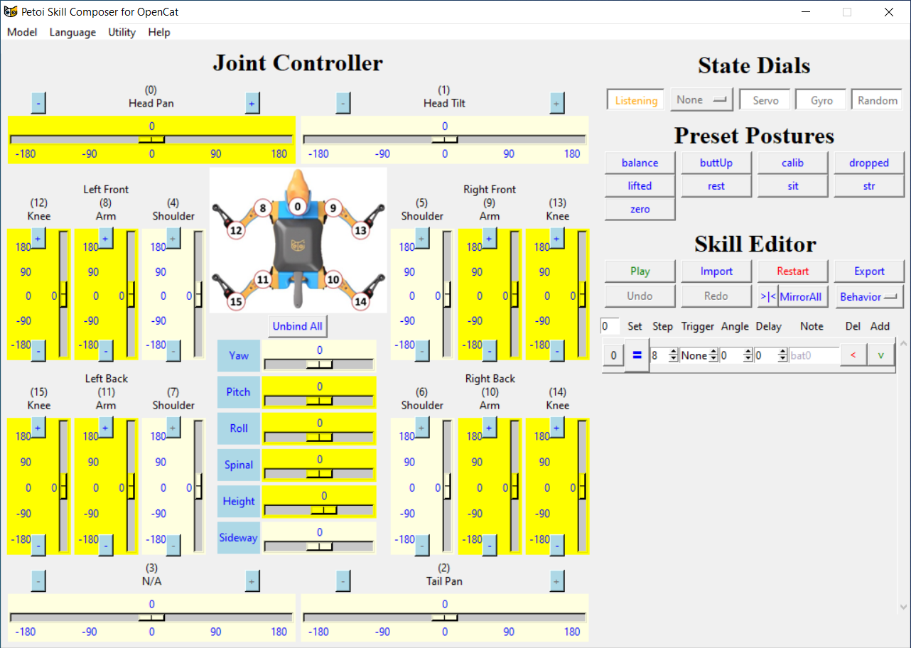Click the ">|<" icon on MirrorAll
911x648 pixels.
click(x=770, y=296)
